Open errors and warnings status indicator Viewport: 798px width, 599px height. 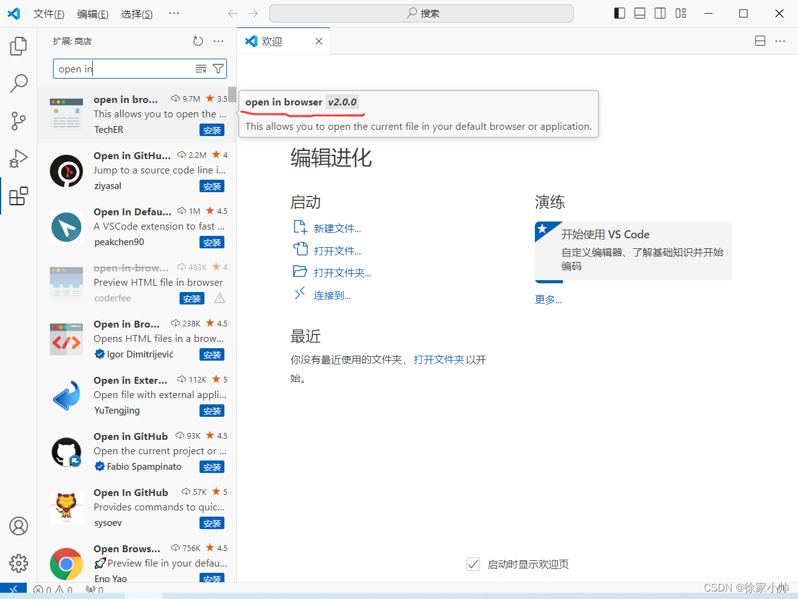click(53, 590)
